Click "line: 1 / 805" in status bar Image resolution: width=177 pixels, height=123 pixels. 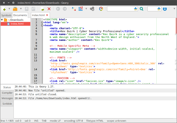point(7,121)
